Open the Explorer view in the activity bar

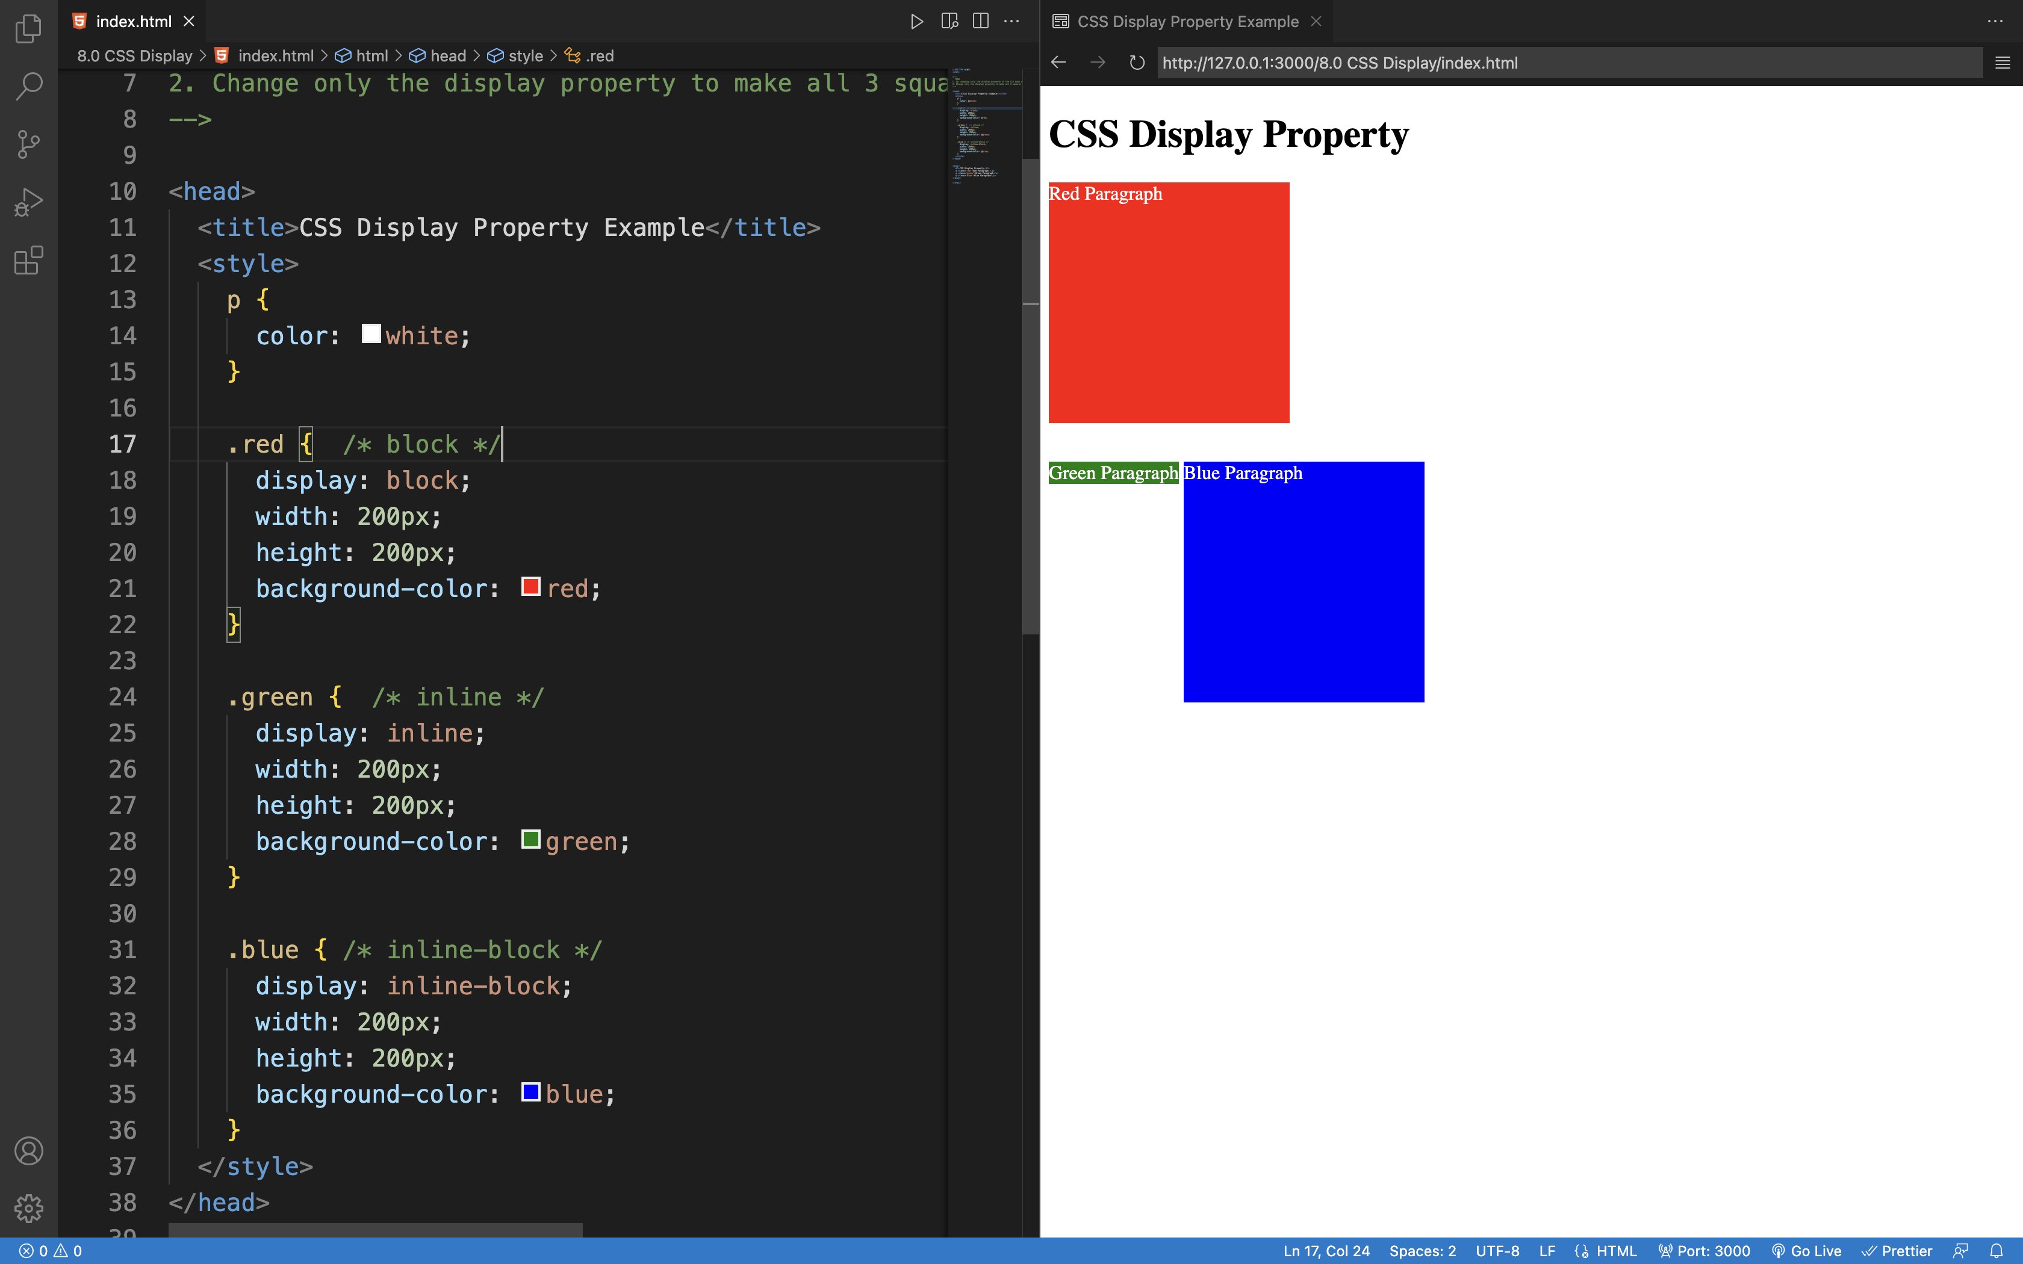[x=28, y=28]
